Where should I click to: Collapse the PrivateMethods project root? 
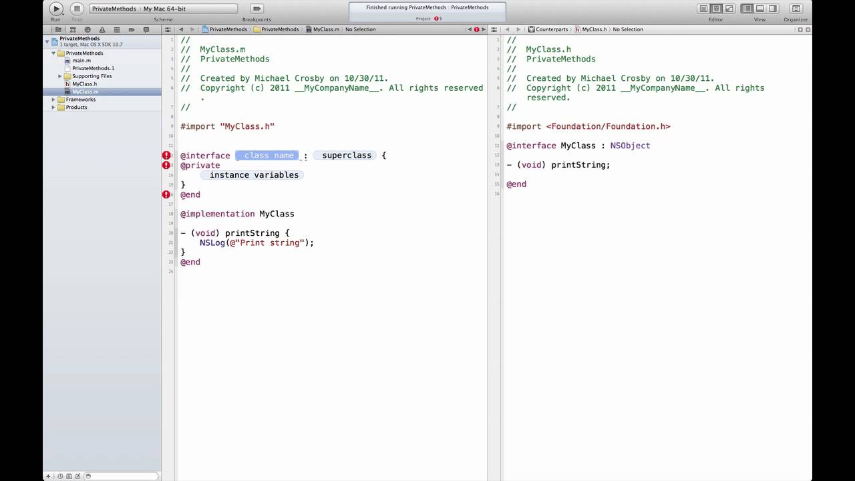(47, 41)
